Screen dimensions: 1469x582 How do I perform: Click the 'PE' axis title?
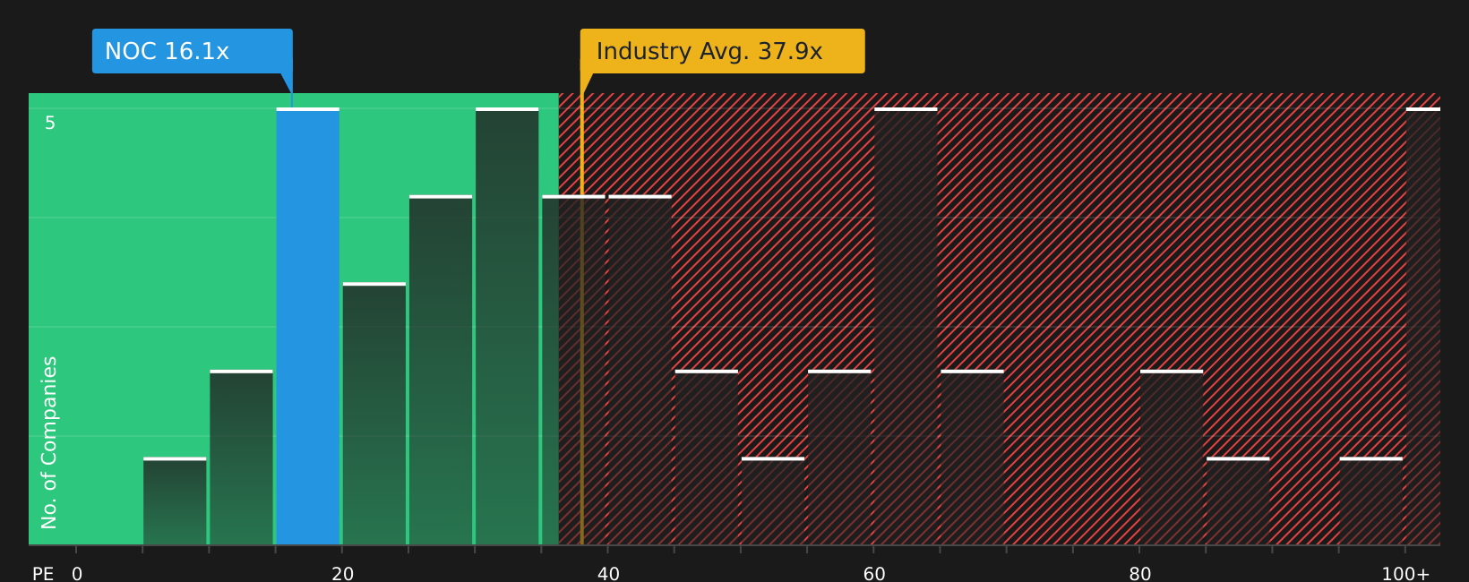pos(43,574)
